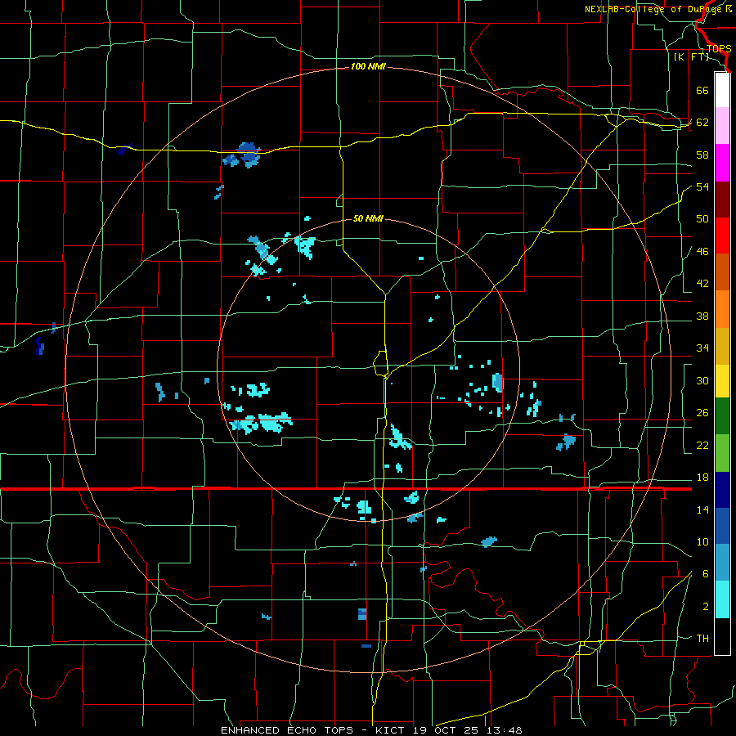The width and height of the screenshot is (736, 736).
Task: Select the "50" scale value
Action: click(x=702, y=219)
